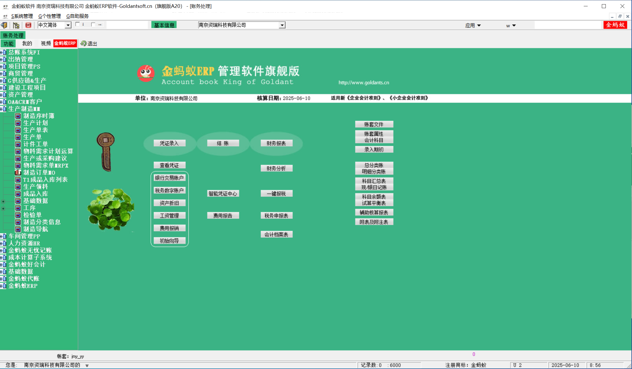Image resolution: width=632 pixels, height=369 pixels.
Task: Open 计件工单 icon in tree
Action: pyautogui.click(x=18, y=144)
